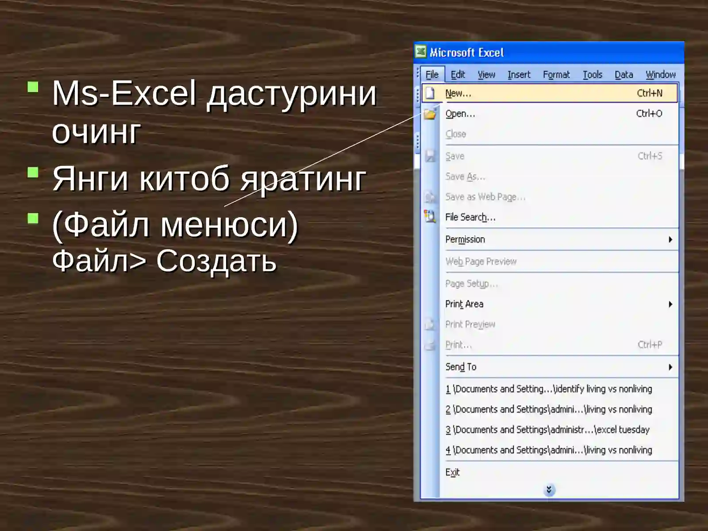Open Print Area menu entry
Screen dimensions: 708x531
pyautogui.click(x=550, y=304)
